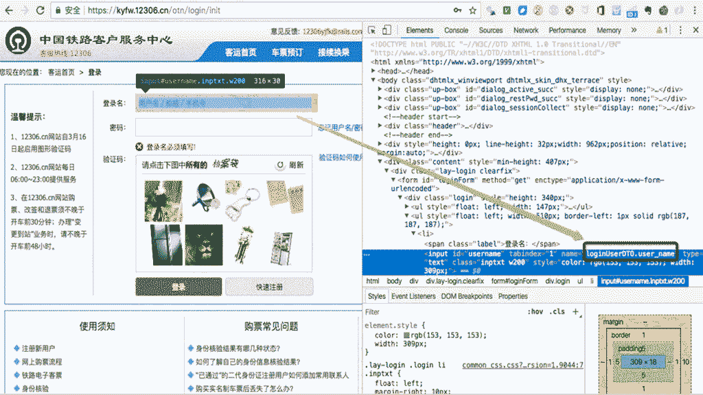703x395 pixels.
Task: Select the wind chime captcha image
Action: click(x=244, y=246)
